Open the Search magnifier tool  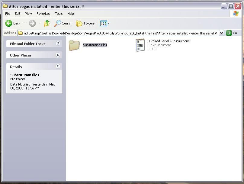click(57, 23)
